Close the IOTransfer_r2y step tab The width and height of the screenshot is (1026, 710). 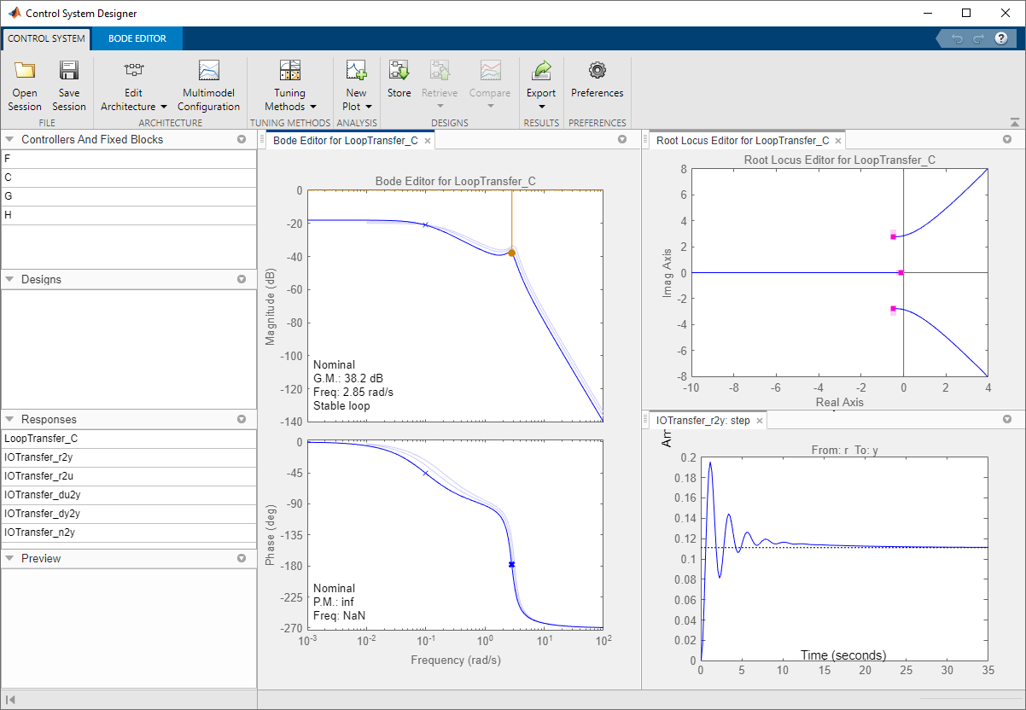(760, 421)
